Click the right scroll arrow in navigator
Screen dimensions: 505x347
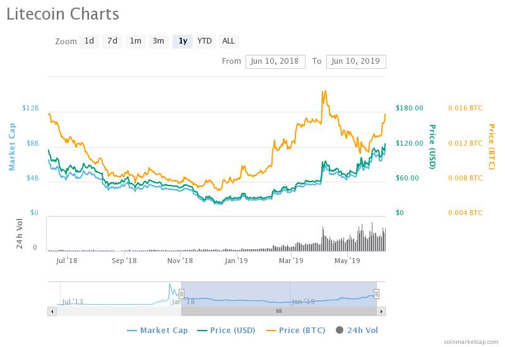click(x=381, y=311)
